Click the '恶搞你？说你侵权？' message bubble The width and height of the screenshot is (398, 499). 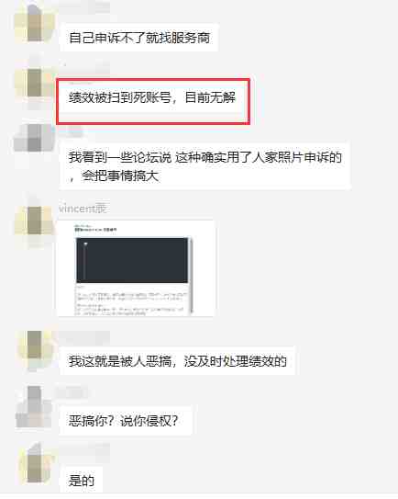click(x=126, y=421)
